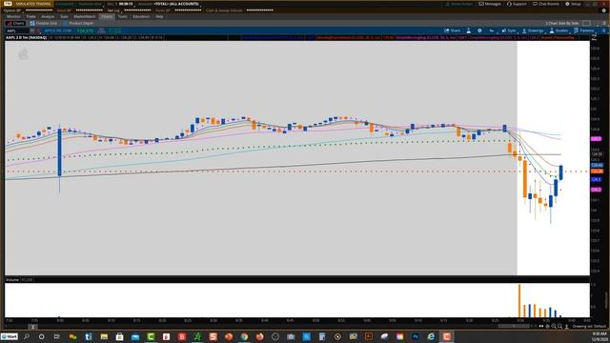Open the Style dropdown menu
The width and height of the screenshot is (610, 343).
[509, 30]
